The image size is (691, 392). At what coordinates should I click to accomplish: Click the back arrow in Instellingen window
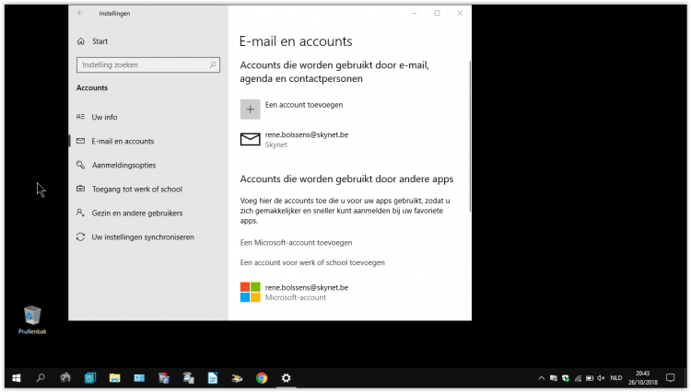click(81, 13)
